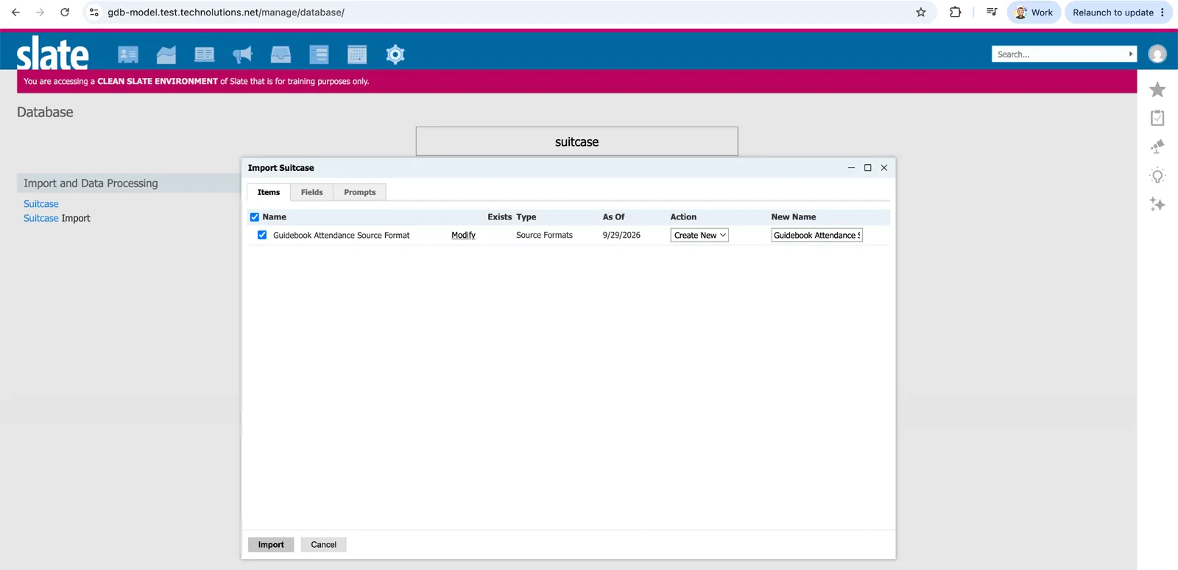1178x570 pixels.
Task: Open the telescope sidebar icon
Action: point(1157,147)
